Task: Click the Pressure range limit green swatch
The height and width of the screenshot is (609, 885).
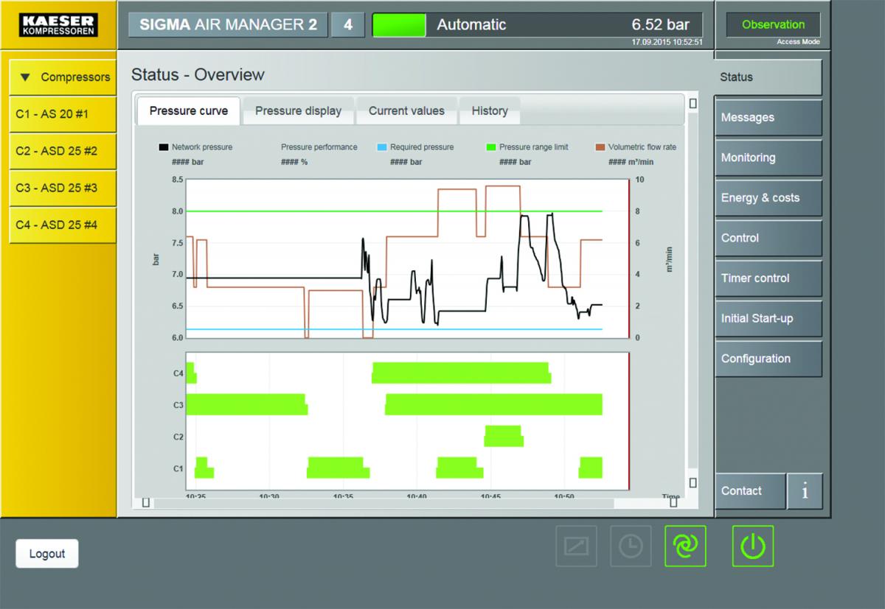Action: tap(490, 147)
